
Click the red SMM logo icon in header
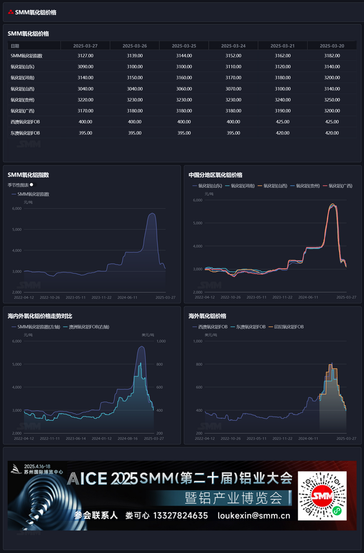(x=11, y=12)
